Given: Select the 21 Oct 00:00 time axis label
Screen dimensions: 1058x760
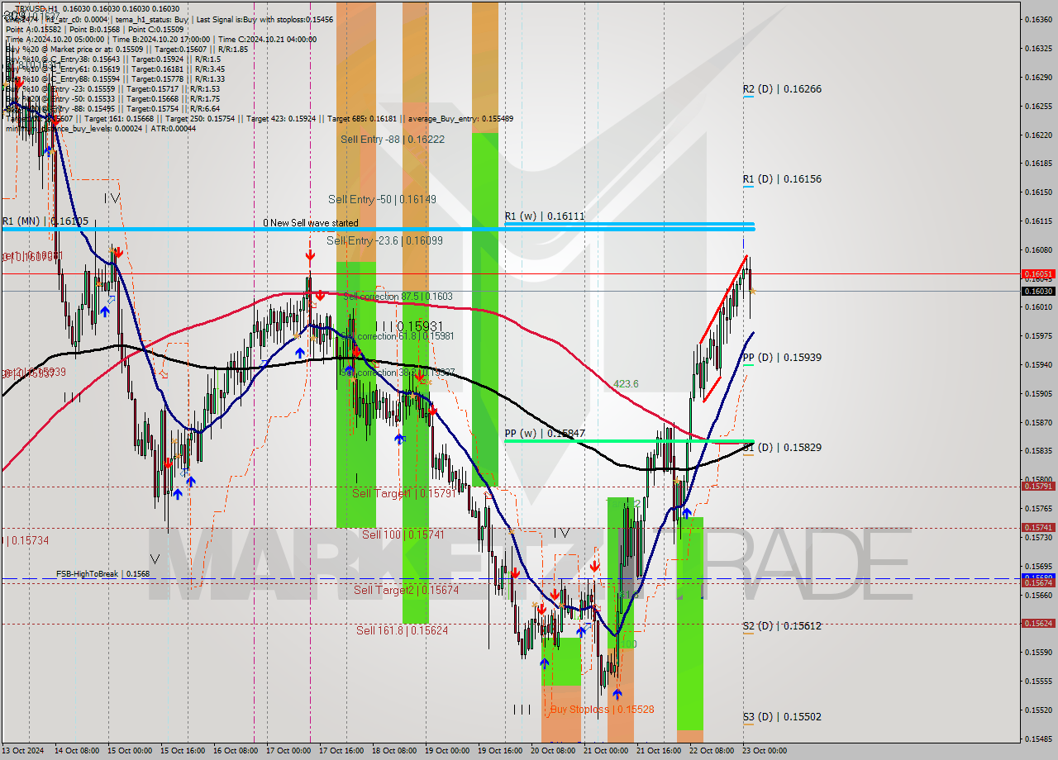Looking at the screenshot, I should (606, 751).
